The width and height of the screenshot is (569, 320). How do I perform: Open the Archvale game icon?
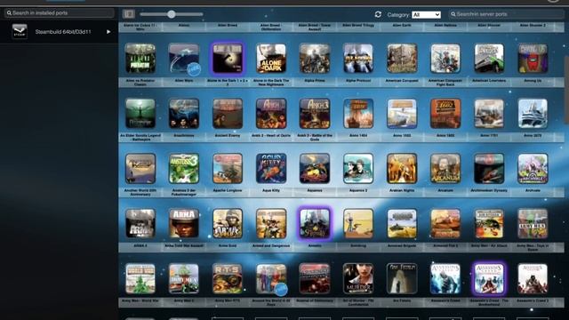533,168
